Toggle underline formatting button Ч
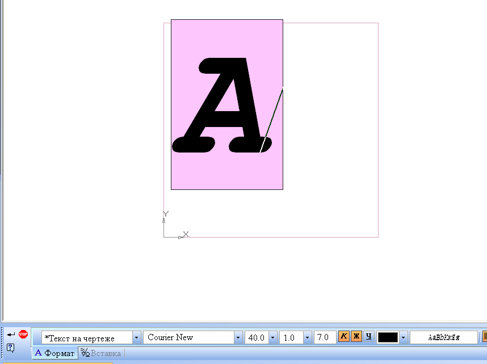The image size is (487, 364). coord(368,337)
